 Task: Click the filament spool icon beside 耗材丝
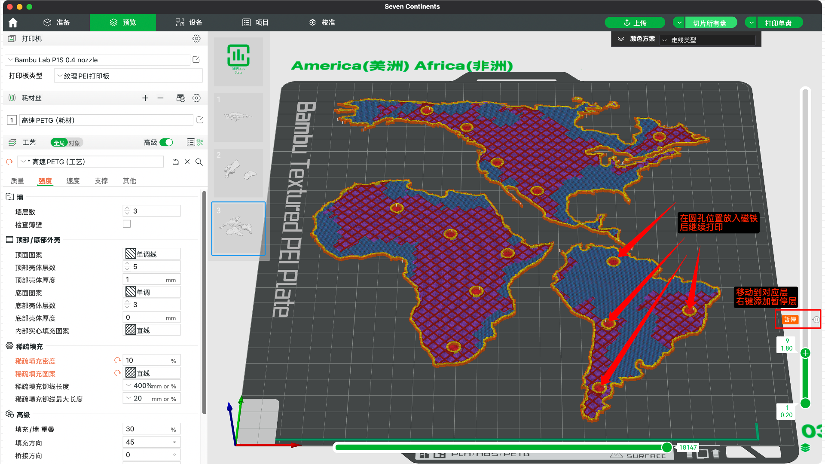[12, 98]
